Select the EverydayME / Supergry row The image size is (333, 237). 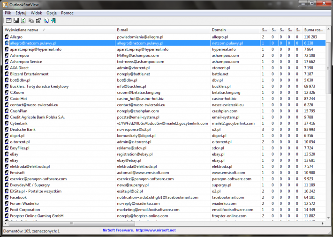30,185
